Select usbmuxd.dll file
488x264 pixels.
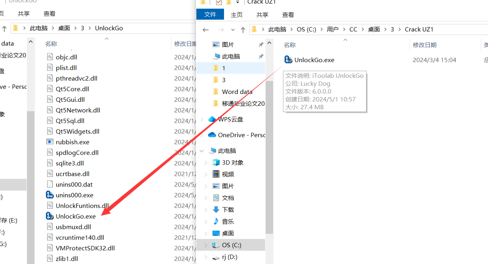click(73, 227)
